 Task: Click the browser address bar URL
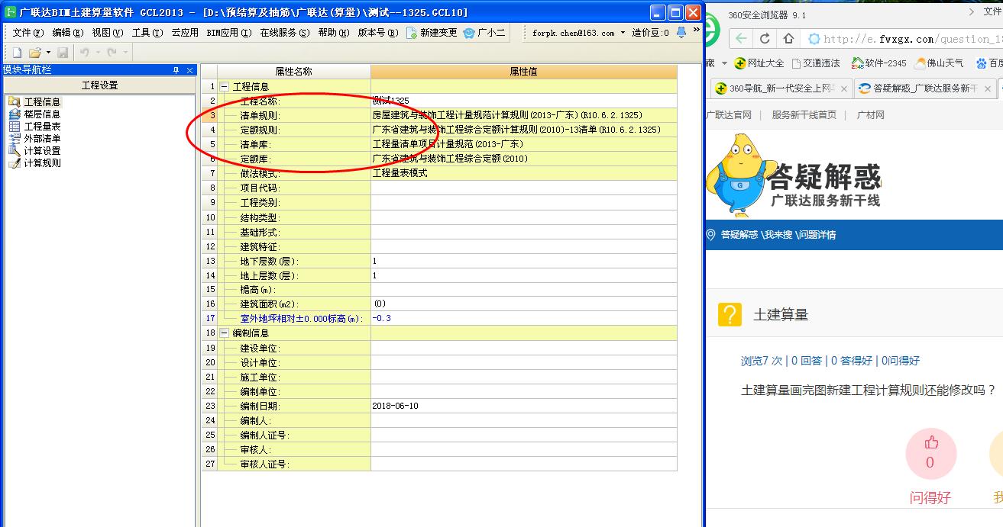click(912, 39)
